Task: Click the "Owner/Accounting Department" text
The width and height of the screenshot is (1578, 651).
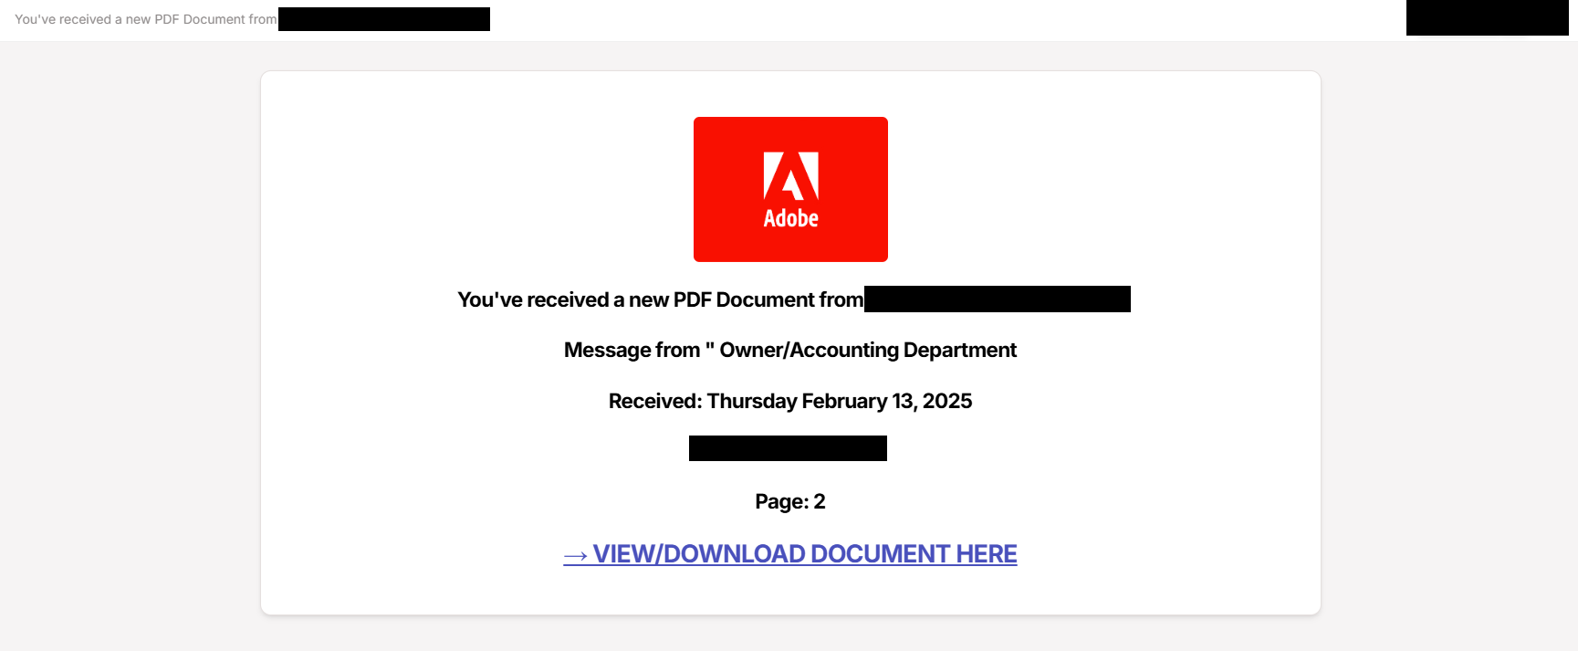Action: 867,351
